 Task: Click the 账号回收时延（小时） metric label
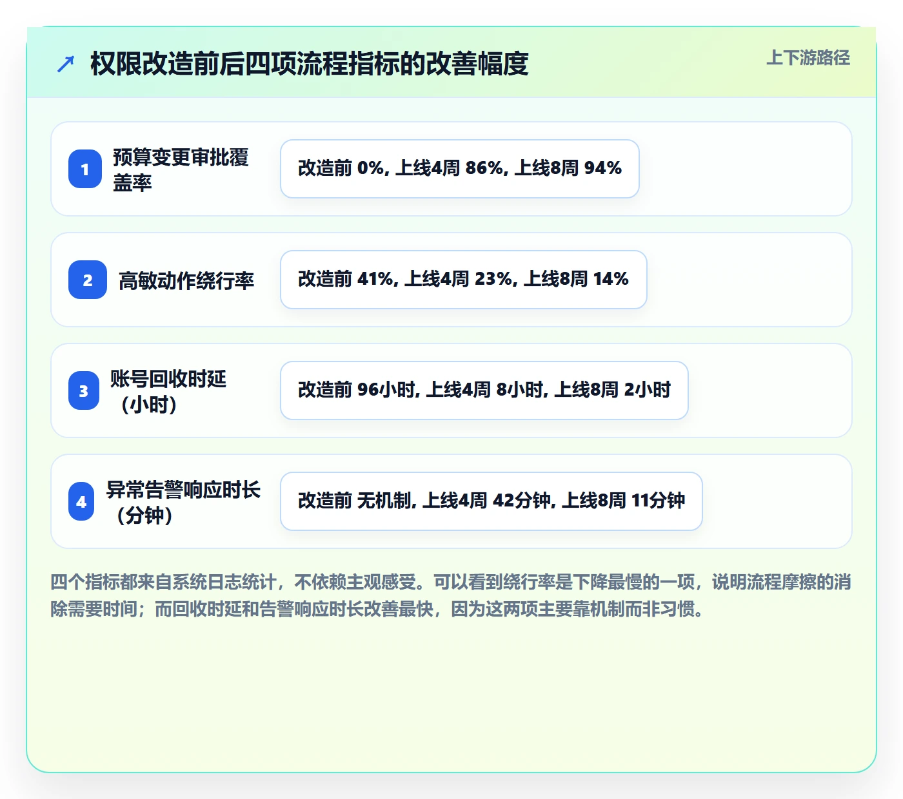[168, 391]
